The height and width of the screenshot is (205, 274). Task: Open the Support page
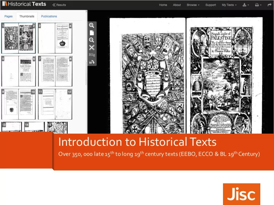(x=210, y=5)
